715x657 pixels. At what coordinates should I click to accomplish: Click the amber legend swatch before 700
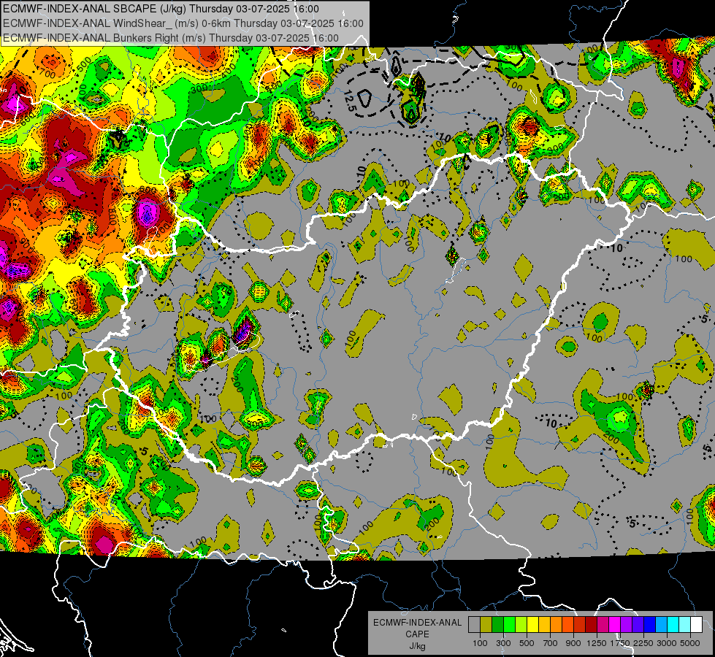(x=544, y=624)
